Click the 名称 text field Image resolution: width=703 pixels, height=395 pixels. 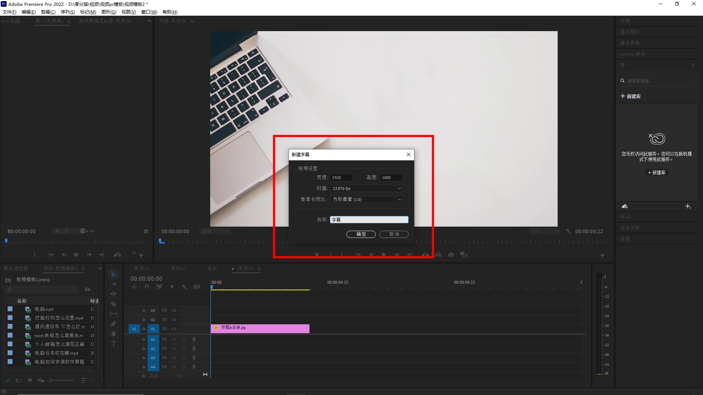pyautogui.click(x=369, y=220)
